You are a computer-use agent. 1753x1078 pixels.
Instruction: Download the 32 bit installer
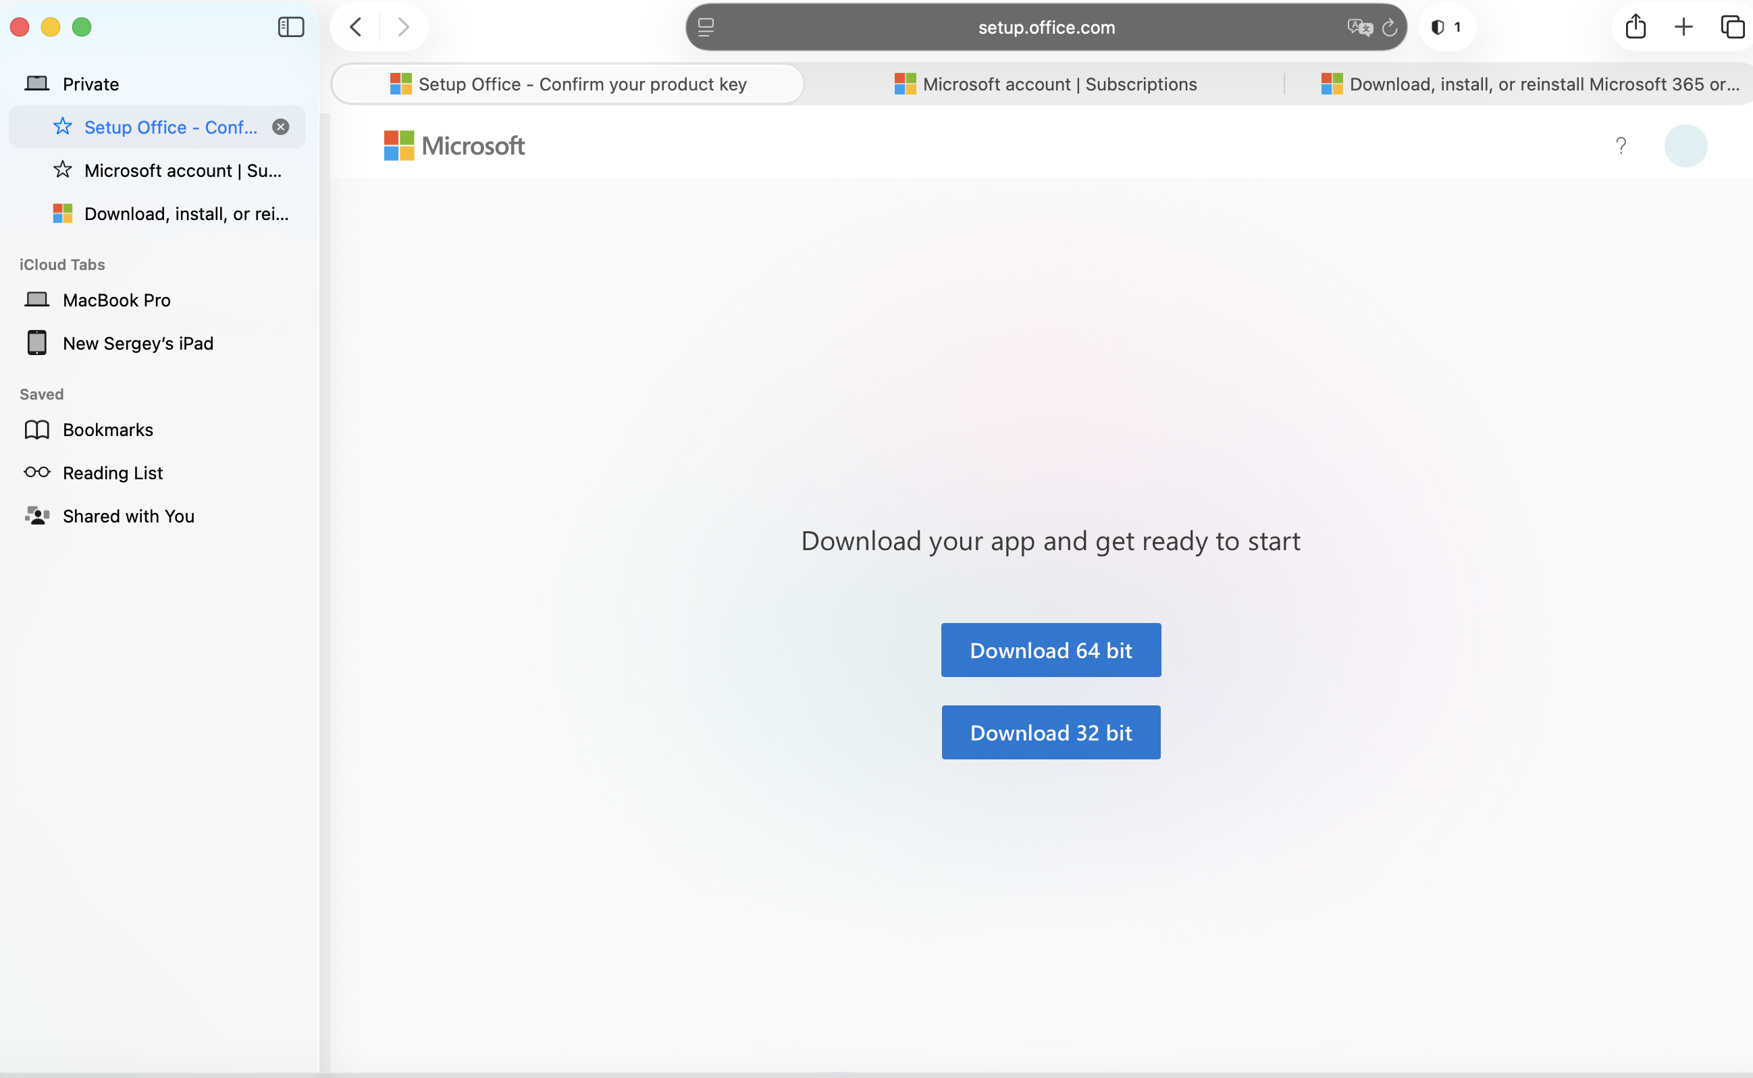pyautogui.click(x=1051, y=733)
